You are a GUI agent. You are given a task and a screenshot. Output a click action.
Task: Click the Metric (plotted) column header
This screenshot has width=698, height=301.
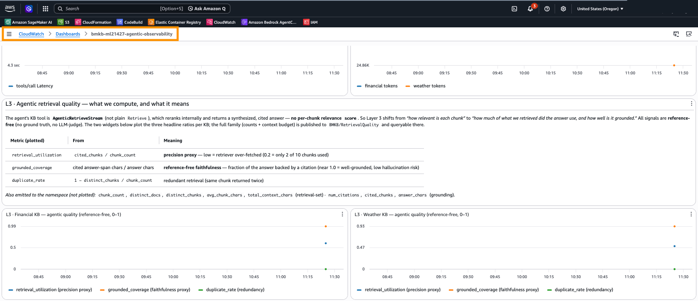(27, 140)
